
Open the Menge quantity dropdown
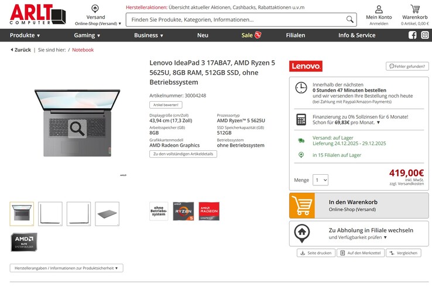click(x=320, y=180)
